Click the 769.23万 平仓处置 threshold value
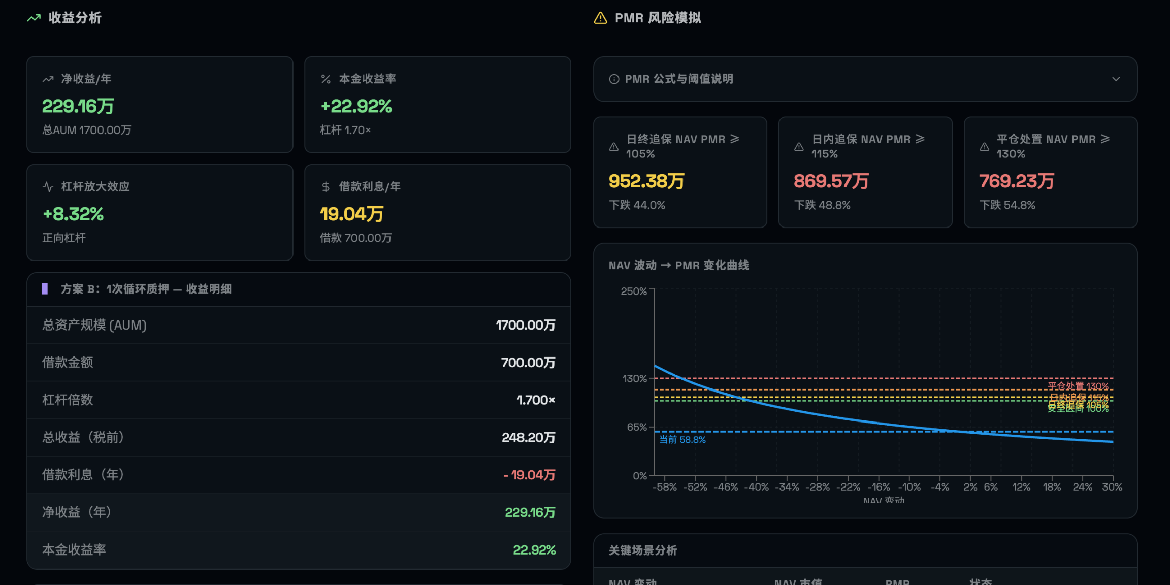Screen dimensions: 1170x585 pos(1016,181)
